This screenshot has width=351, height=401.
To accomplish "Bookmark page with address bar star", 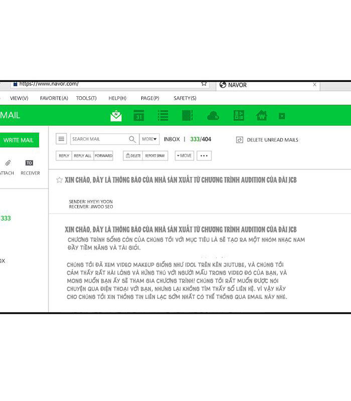I will click(x=204, y=84).
